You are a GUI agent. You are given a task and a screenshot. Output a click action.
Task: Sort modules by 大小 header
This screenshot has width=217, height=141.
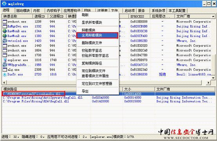139,89
